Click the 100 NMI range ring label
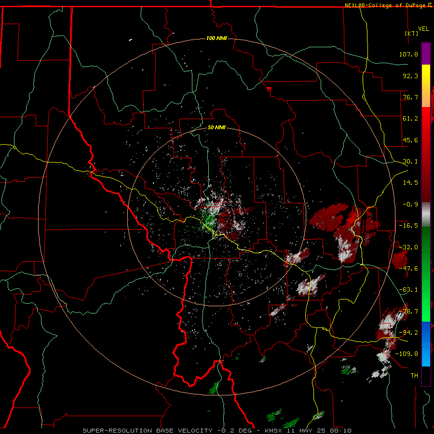This screenshot has height=434, width=434. click(217, 38)
